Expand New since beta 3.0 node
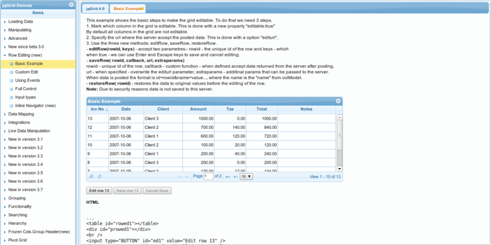The width and height of the screenshot is (491, 245). click(5, 47)
